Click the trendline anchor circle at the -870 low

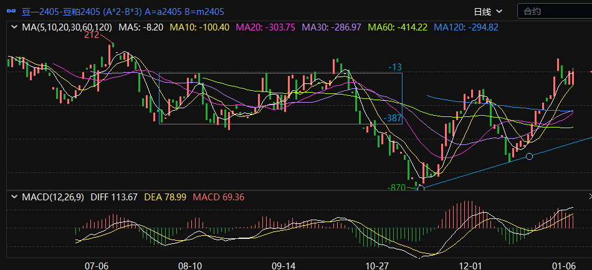pos(421,187)
